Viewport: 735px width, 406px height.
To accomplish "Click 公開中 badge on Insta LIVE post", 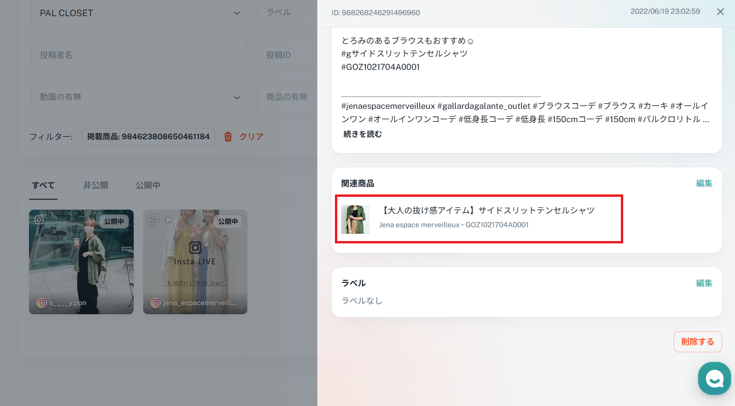I will coord(228,222).
